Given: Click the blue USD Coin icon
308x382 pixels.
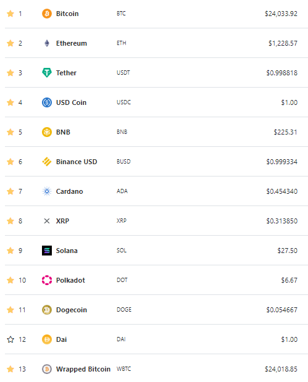Looking at the screenshot, I should tap(47, 102).
